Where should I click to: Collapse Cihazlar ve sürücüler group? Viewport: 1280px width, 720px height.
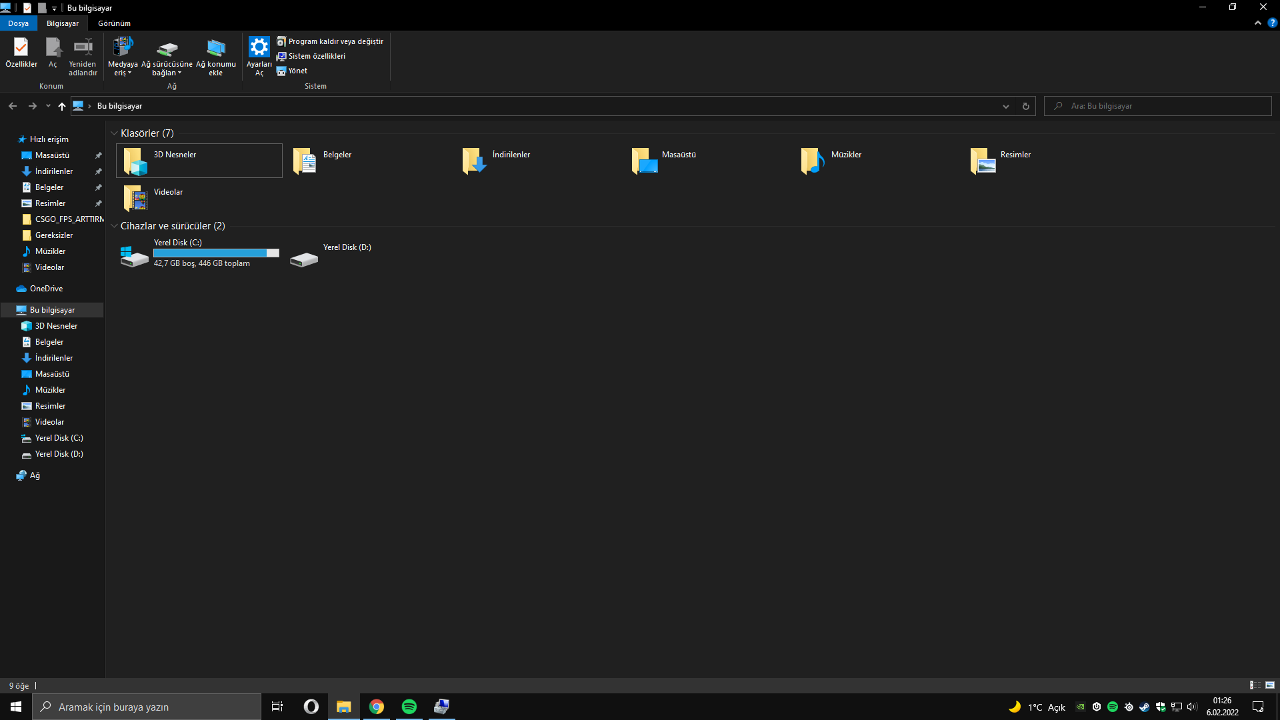[114, 226]
